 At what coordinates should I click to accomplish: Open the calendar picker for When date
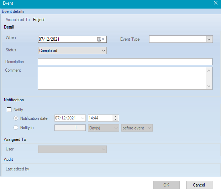click(x=101, y=39)
